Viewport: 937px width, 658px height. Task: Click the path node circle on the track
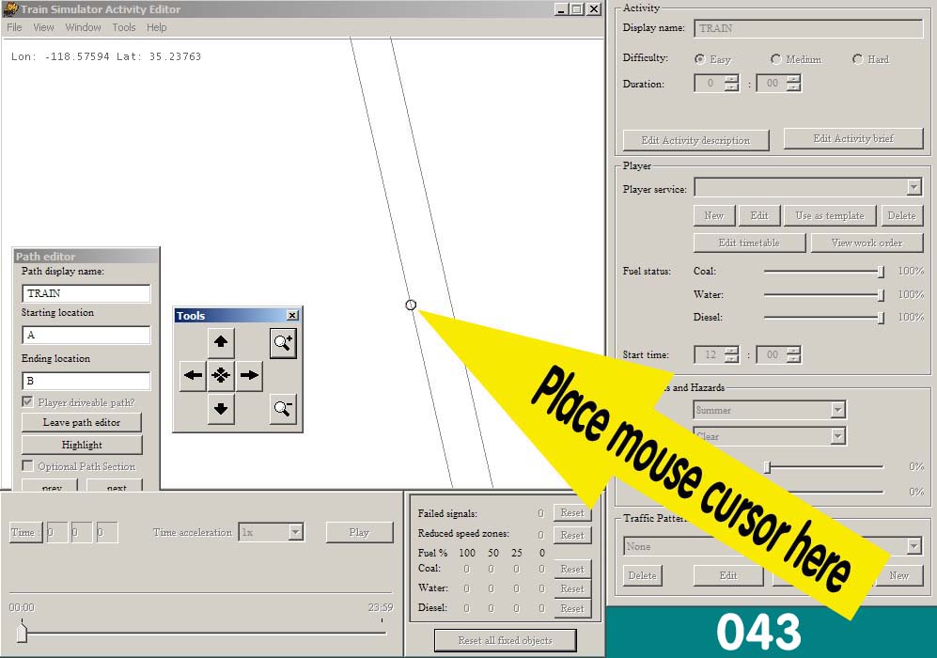tap(411, 305)
